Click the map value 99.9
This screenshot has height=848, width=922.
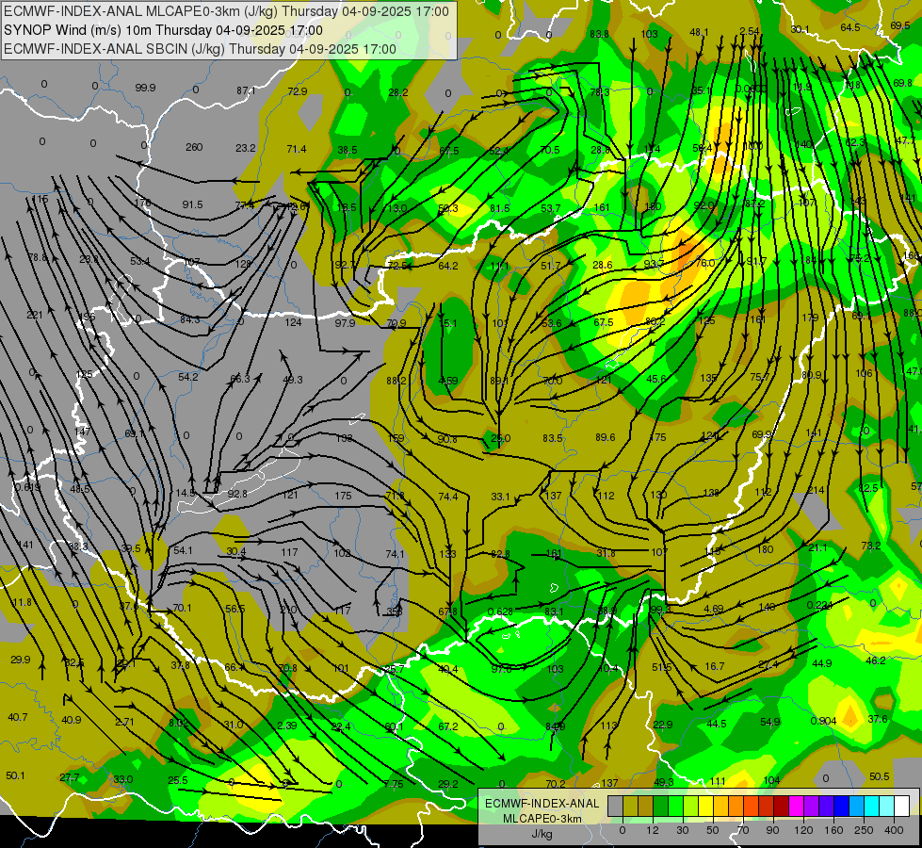(x=145, y=88)
